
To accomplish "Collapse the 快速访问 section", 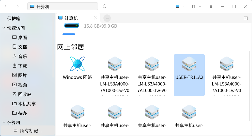I will click(4, 28).
